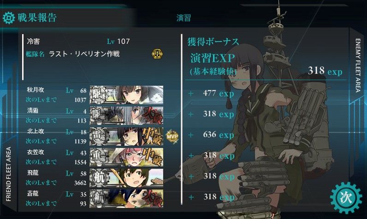This screenshot has height=219, width=367.
Task: Click the gold 甲 medal icon
Action: (157, 54)
